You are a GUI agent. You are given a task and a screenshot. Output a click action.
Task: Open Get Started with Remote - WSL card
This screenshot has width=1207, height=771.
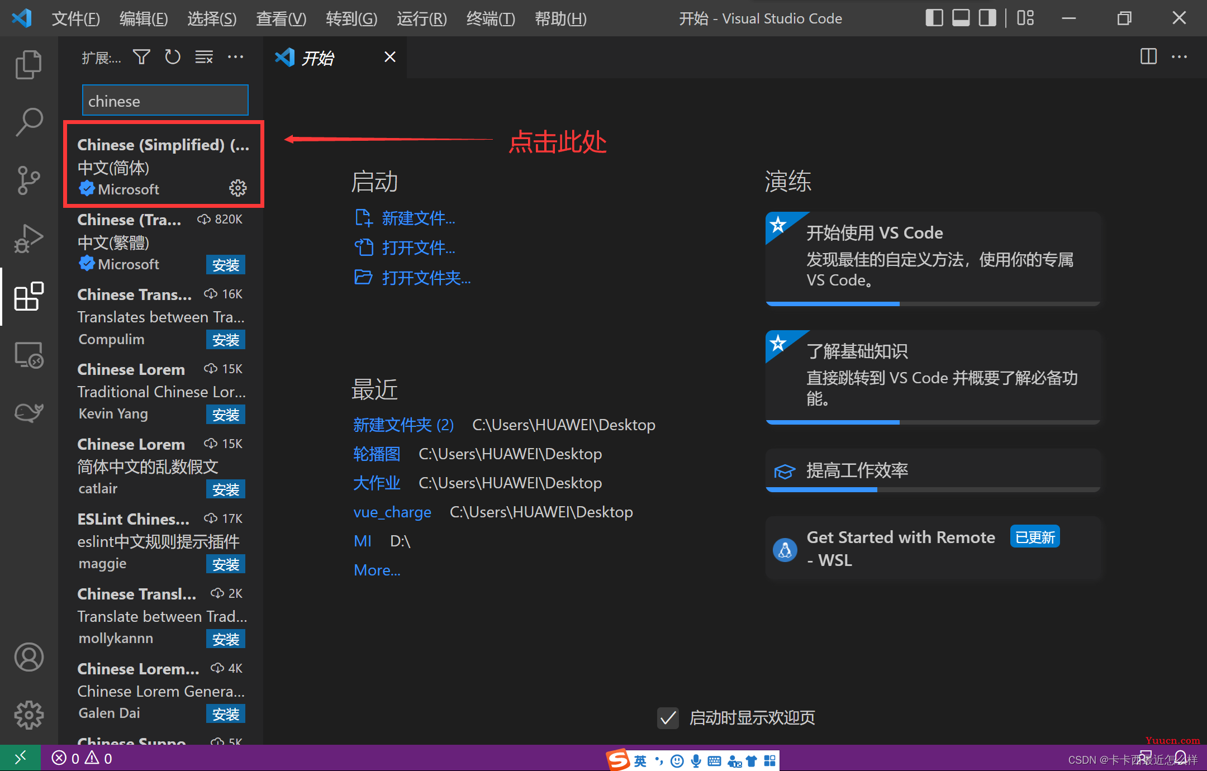point(933,549)
